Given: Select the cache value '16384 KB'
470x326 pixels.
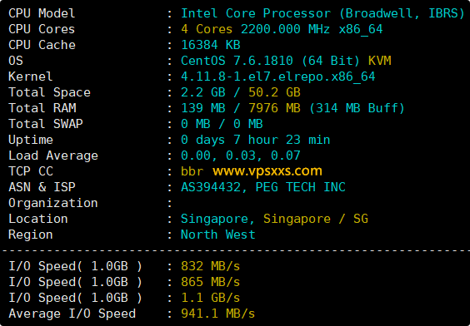Looking at the screenshot, I should pyautogui.click(x=211, y=45).
